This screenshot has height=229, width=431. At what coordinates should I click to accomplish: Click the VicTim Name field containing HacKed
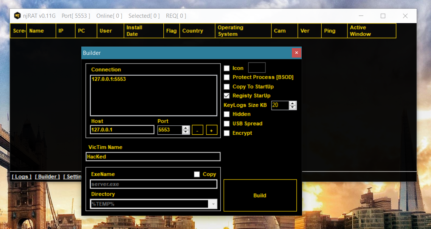[x=153, y=157]
